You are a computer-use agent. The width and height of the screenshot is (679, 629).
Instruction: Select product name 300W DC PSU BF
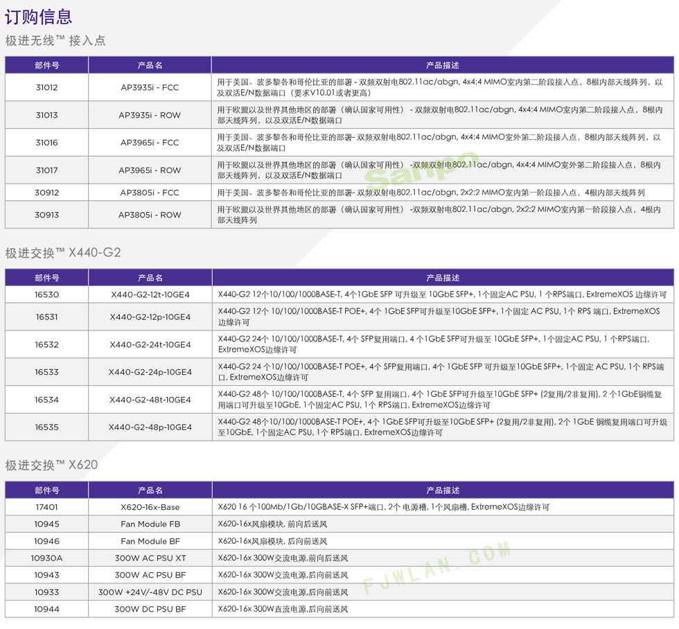pos(150,609)
